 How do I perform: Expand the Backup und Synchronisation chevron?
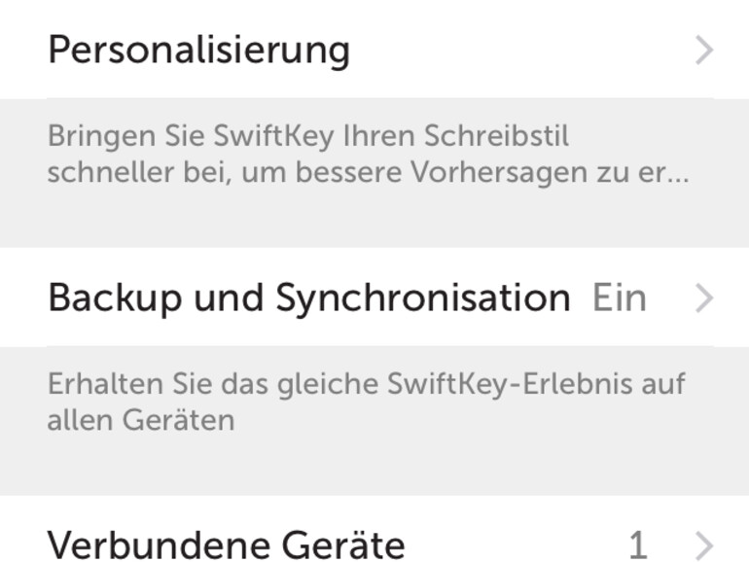pos(704,299)
